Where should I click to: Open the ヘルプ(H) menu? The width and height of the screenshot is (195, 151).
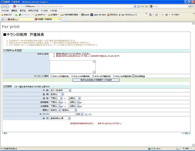coord(54,11)
